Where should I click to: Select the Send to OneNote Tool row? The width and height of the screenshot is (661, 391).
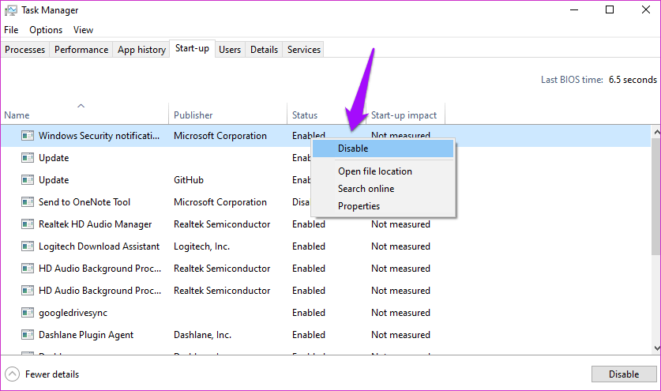325,202
